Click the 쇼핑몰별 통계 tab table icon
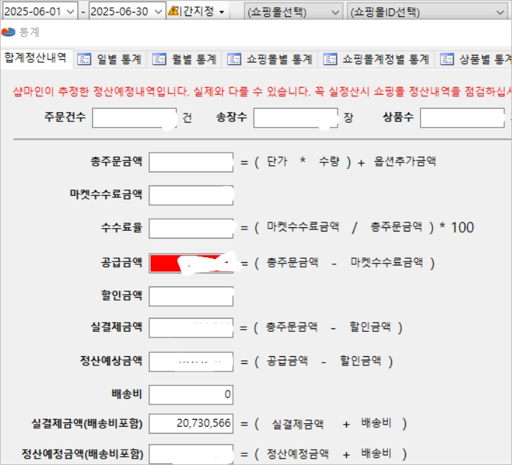Screen dimensions: 512x465 234,59
